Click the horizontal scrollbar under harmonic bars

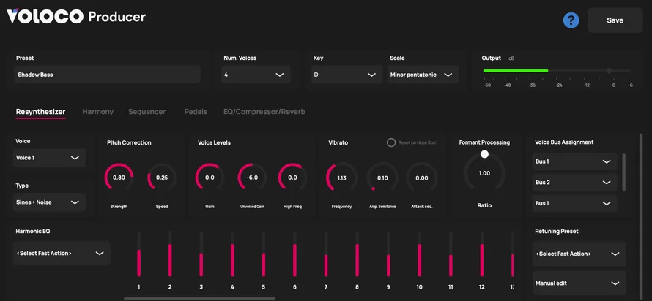(199, 298)
